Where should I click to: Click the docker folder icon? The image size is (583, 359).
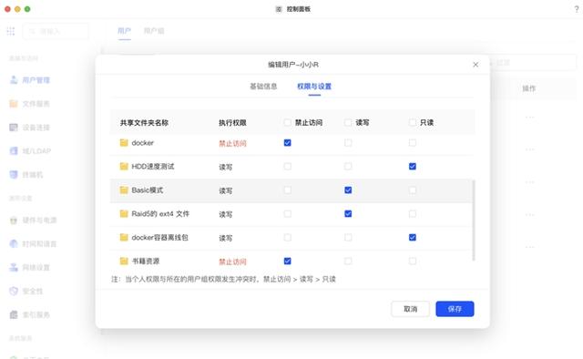[x=124, y=143]
